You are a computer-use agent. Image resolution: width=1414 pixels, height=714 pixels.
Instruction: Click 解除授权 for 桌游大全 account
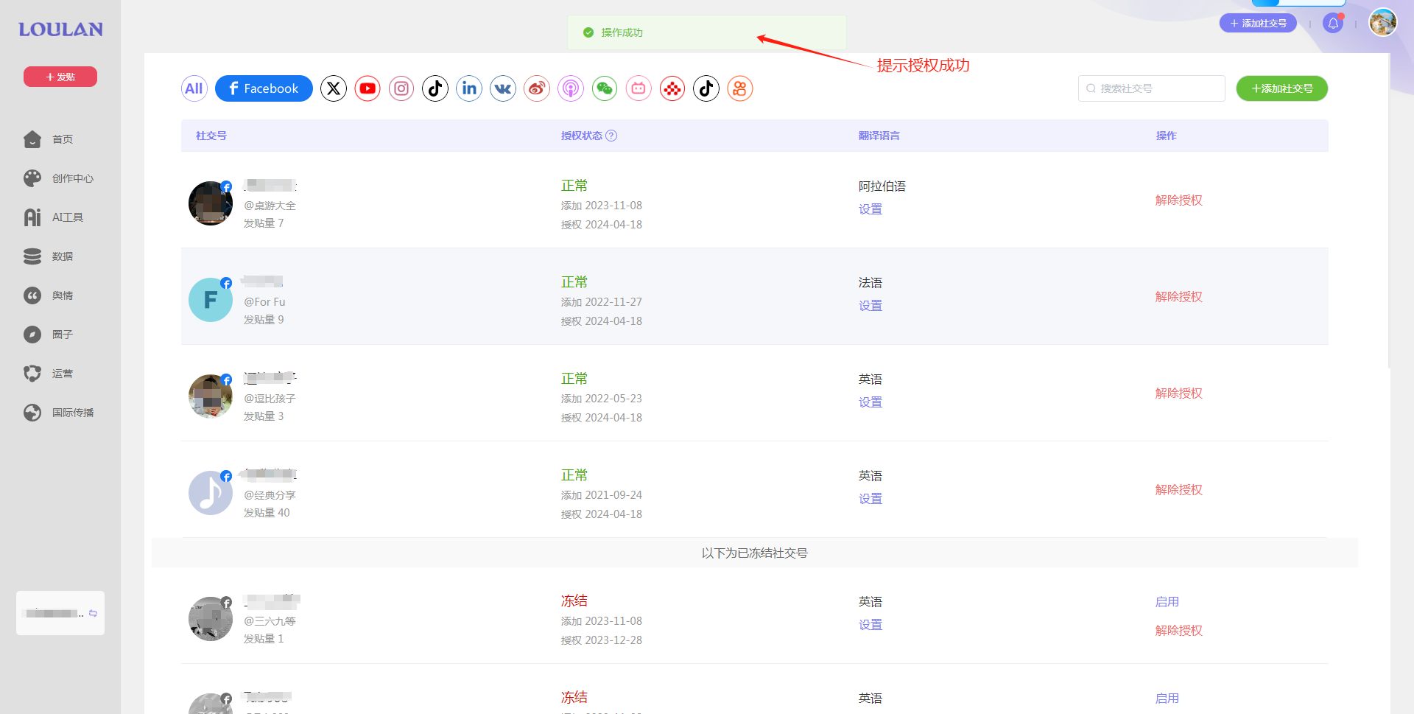pyautogui.click(x=1178, y=200)
